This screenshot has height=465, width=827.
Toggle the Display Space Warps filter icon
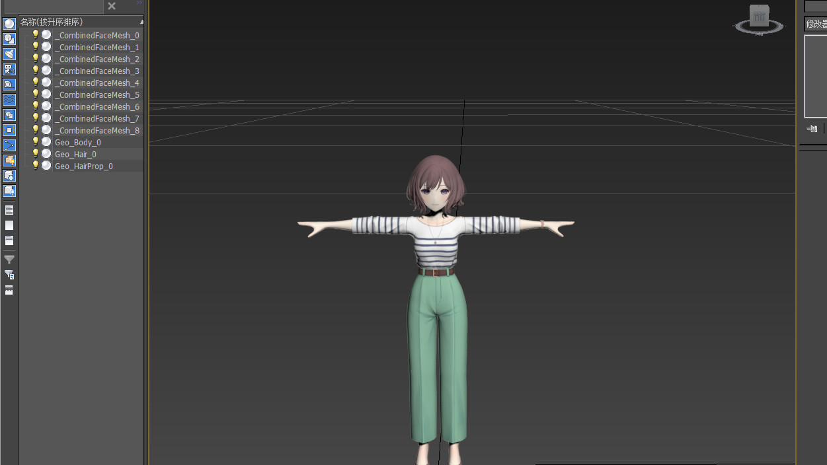(9, 100)
